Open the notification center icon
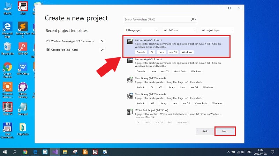Image resolution: width=279 pixels, height=156 pixels. 272,152
